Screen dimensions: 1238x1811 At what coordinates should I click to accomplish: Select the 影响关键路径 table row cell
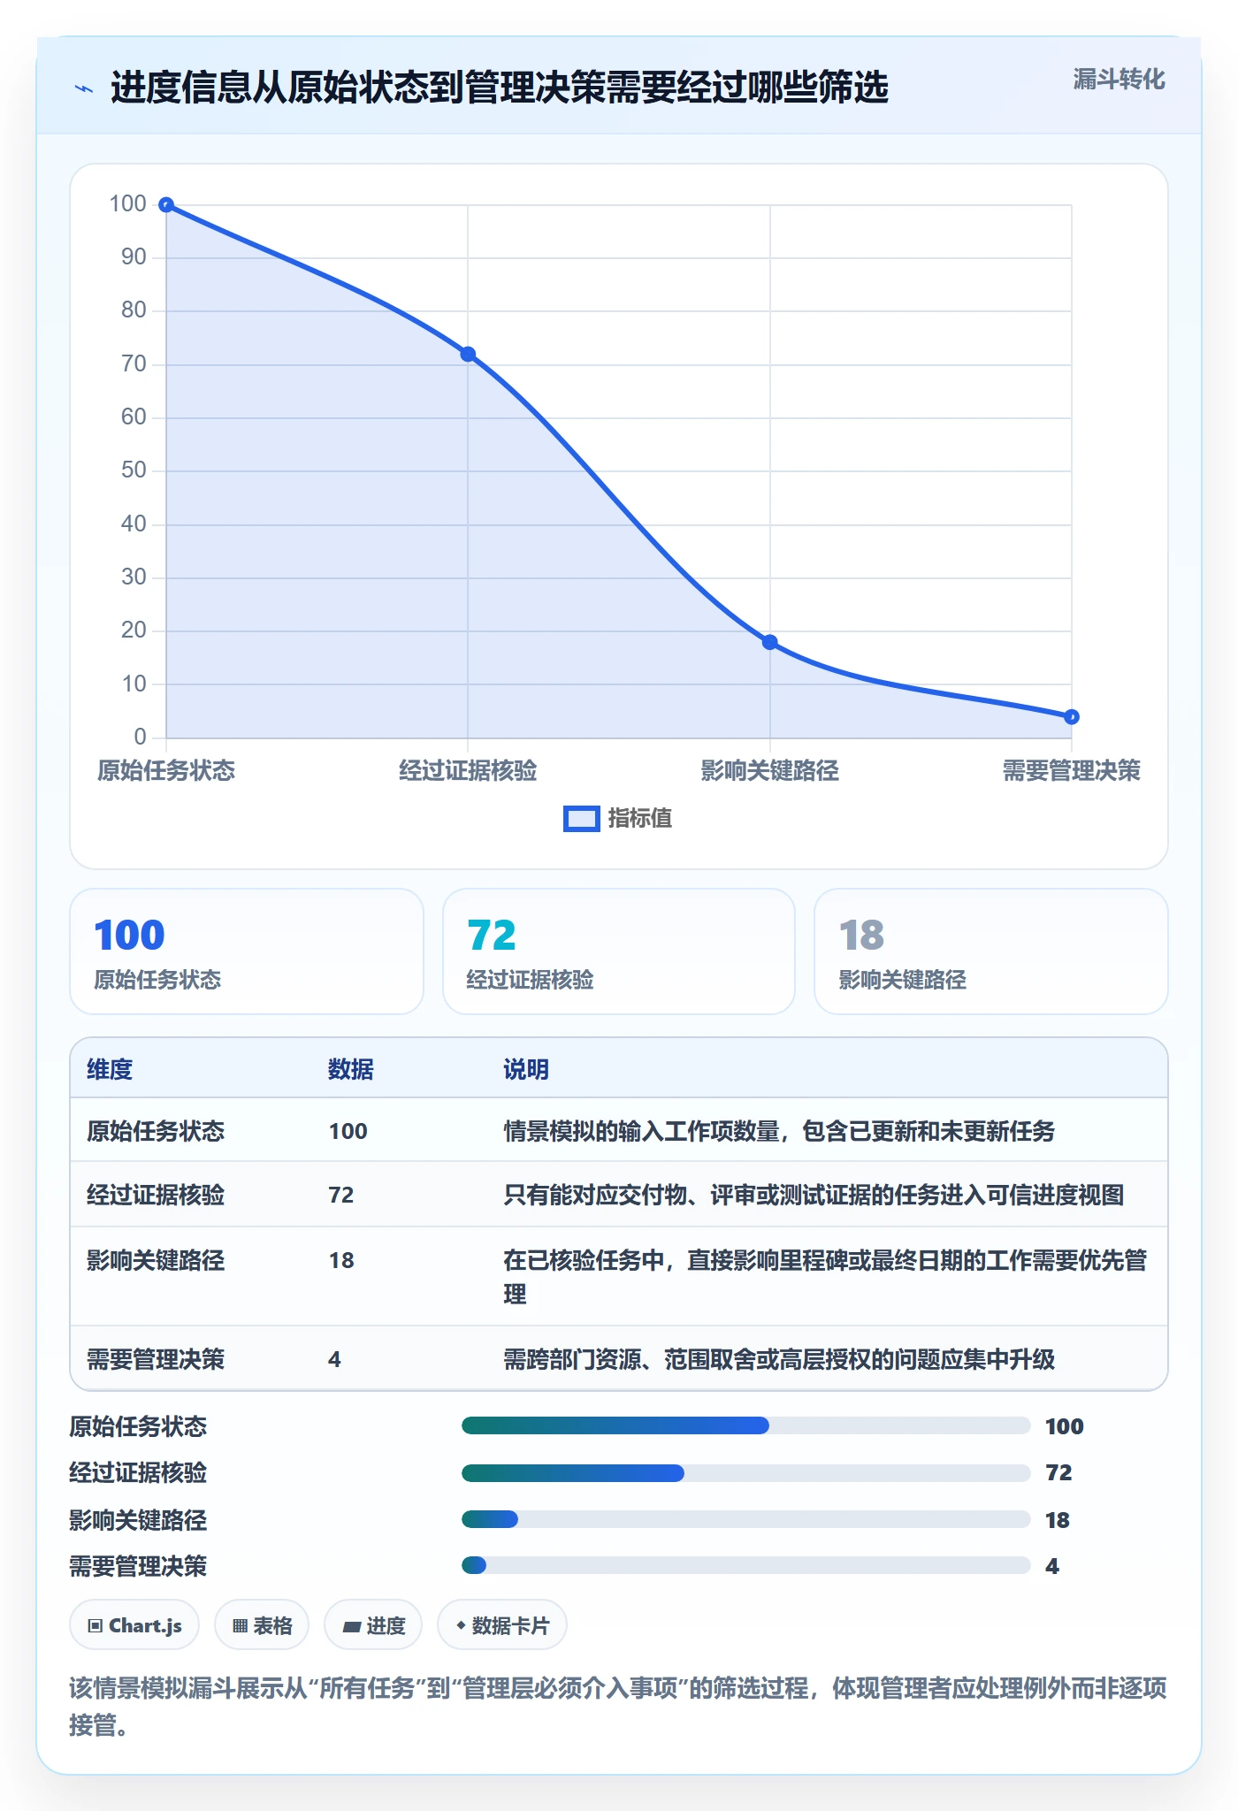point(156,1260)
